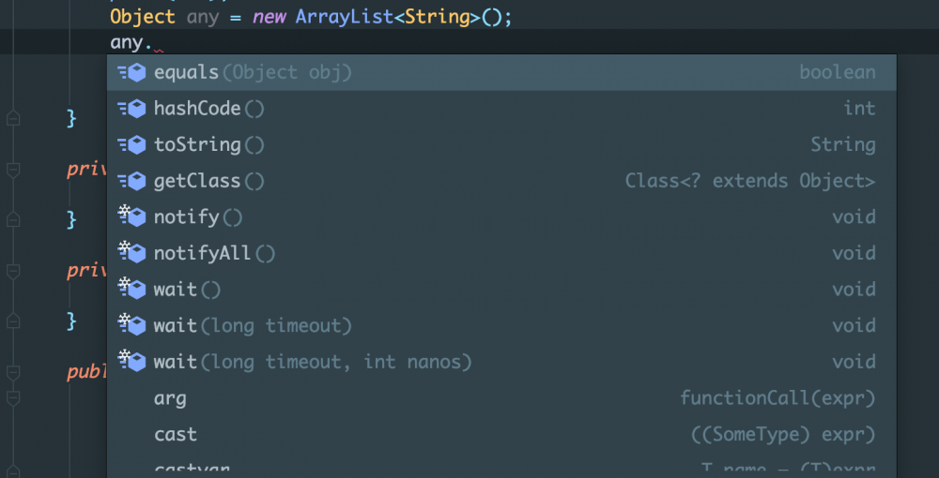
Task: Click the Object type in the declaration
Action: pos(143,18)
